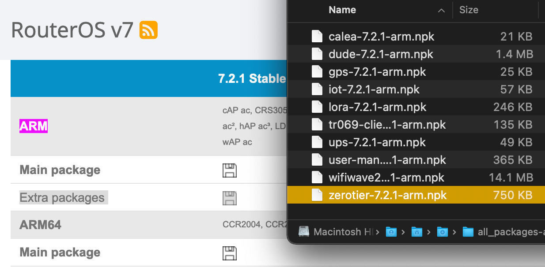Click ARM device list starting cAP ac
Viewport: 545px width, 267px height.
coord(255,126)
